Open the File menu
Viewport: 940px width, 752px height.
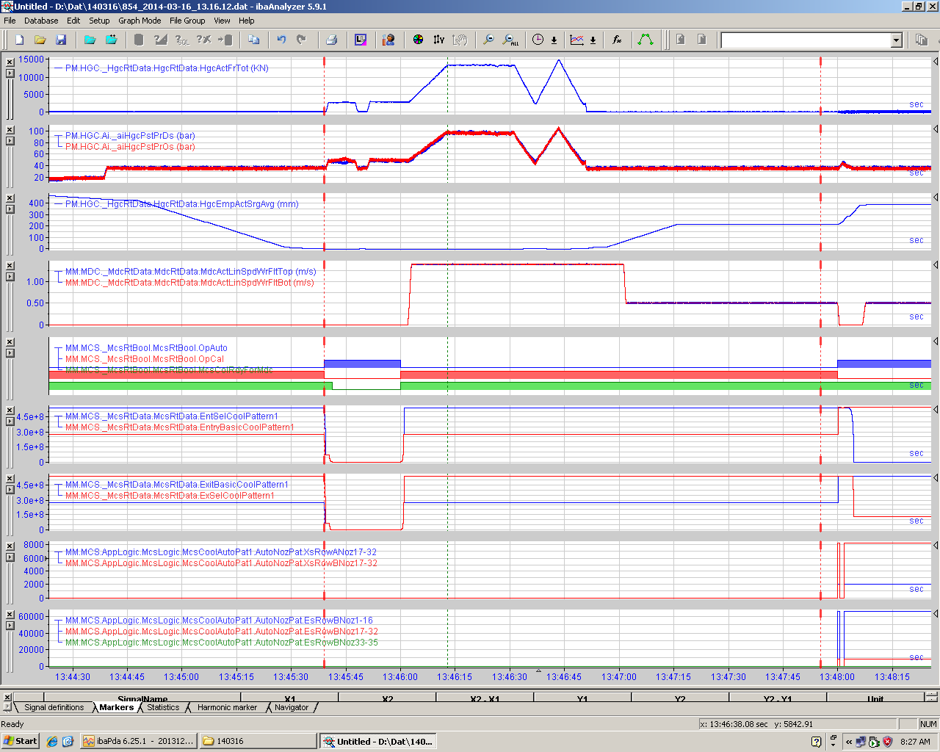click(10, 21)
